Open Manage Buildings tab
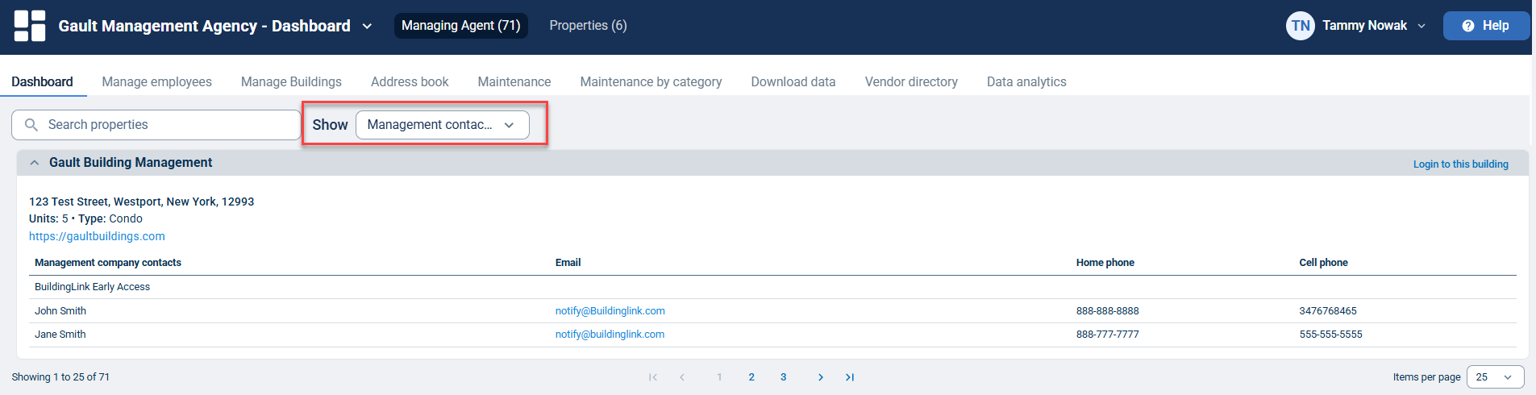The width and height of the screenshot is (1536, 395). click(x=291, y=81)
